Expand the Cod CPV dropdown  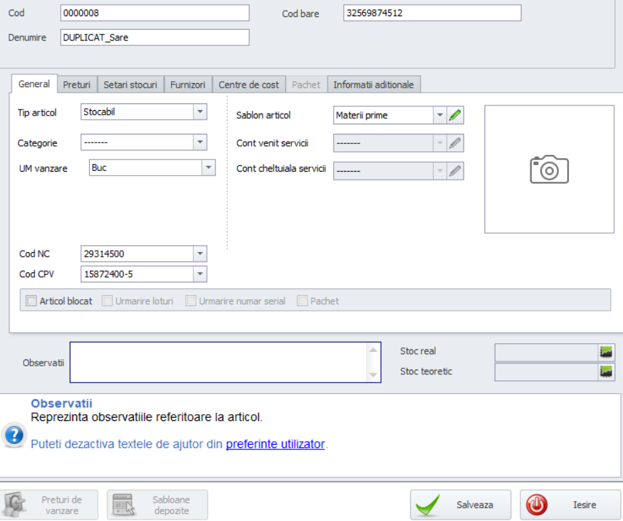tap(199, 274)
